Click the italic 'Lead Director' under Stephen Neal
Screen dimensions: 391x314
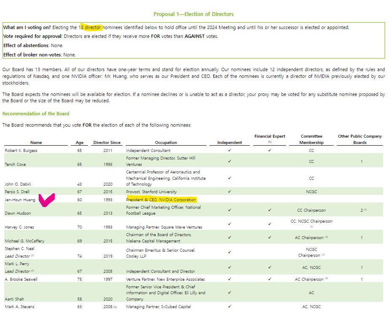pos(17,256)
